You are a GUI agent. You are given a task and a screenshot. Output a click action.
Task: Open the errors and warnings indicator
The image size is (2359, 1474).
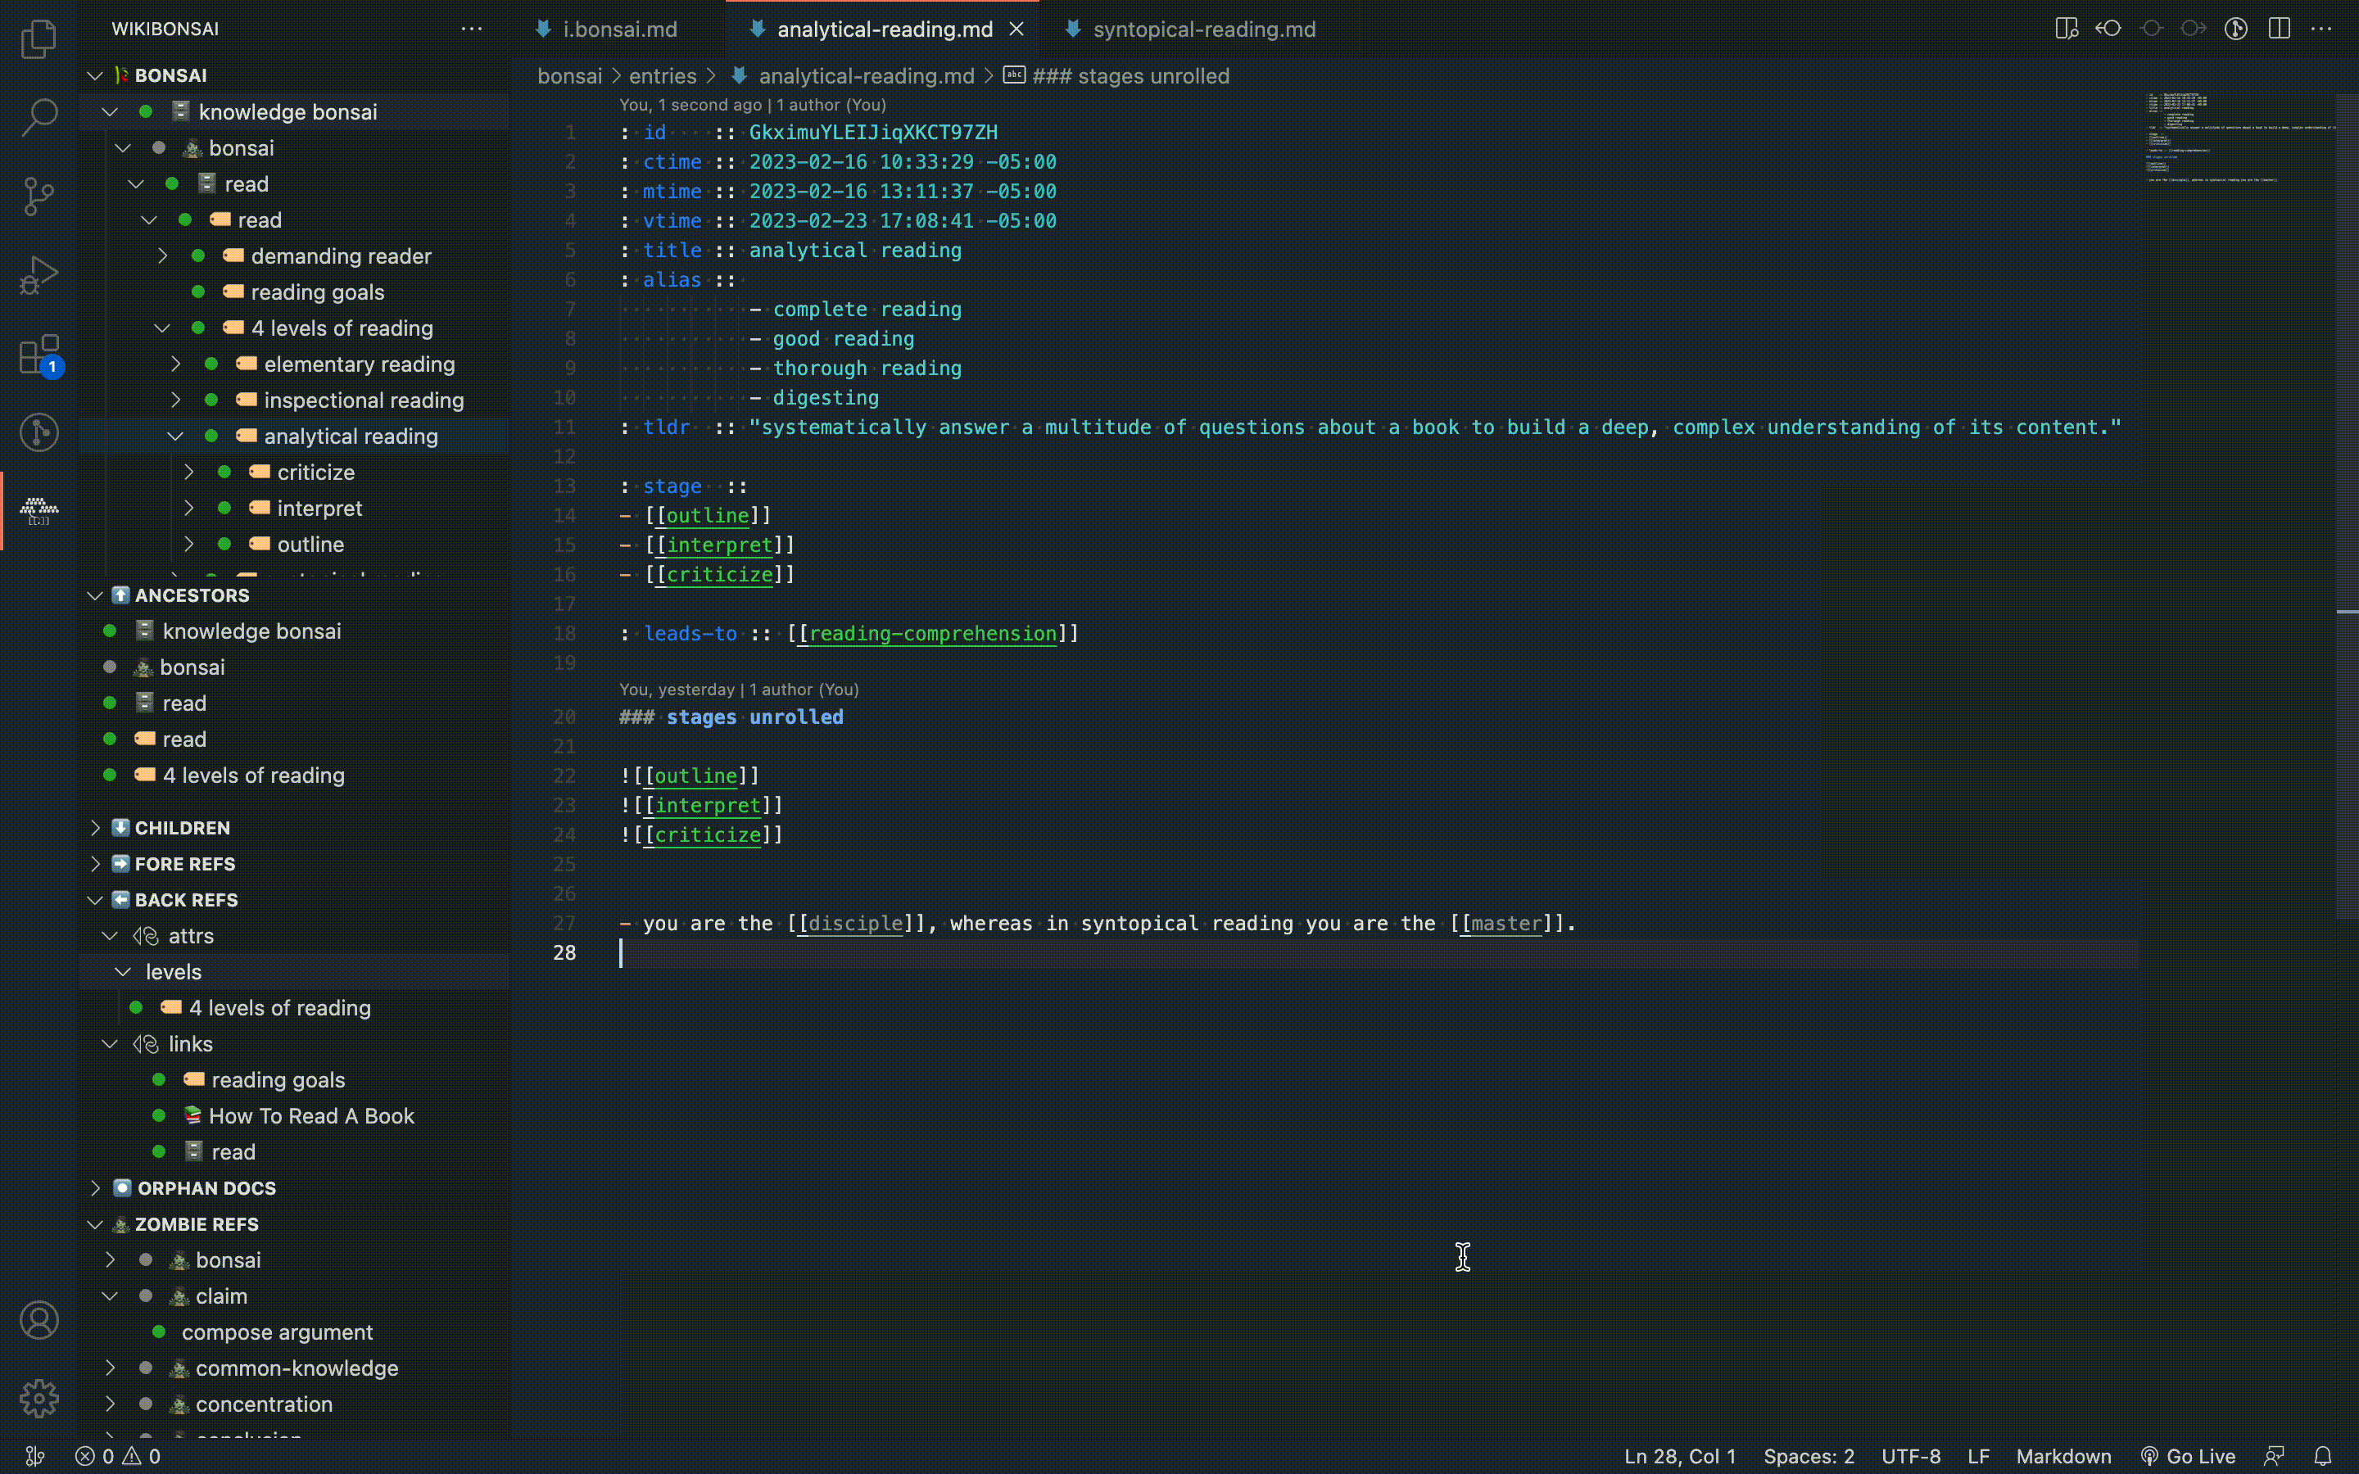pos(118,1457)
